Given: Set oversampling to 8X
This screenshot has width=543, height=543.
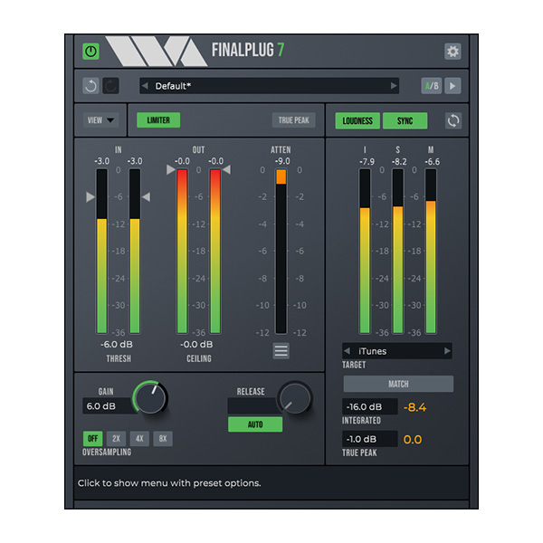Looking at the screenshot, I should point(163,439).
